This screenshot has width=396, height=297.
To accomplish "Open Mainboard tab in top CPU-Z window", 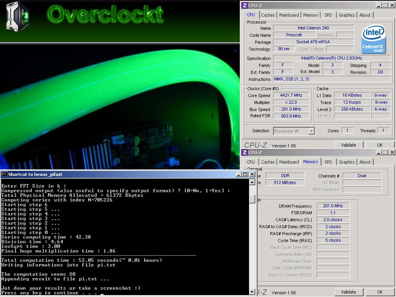I will 289,15.
